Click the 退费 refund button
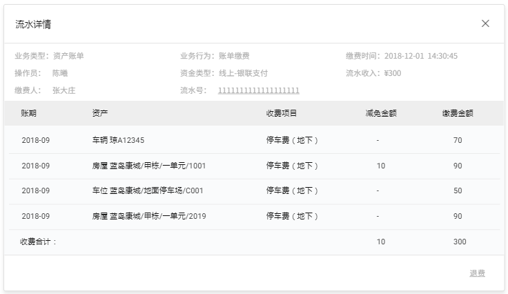This screenshot has height=294, width=508. [x=477, y=273]
